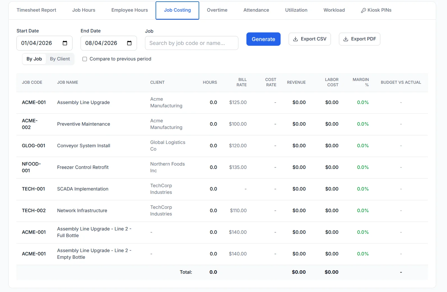Click the CLIENT column header
The width and height of the screenshot is (447, 292).
(157, 82)
